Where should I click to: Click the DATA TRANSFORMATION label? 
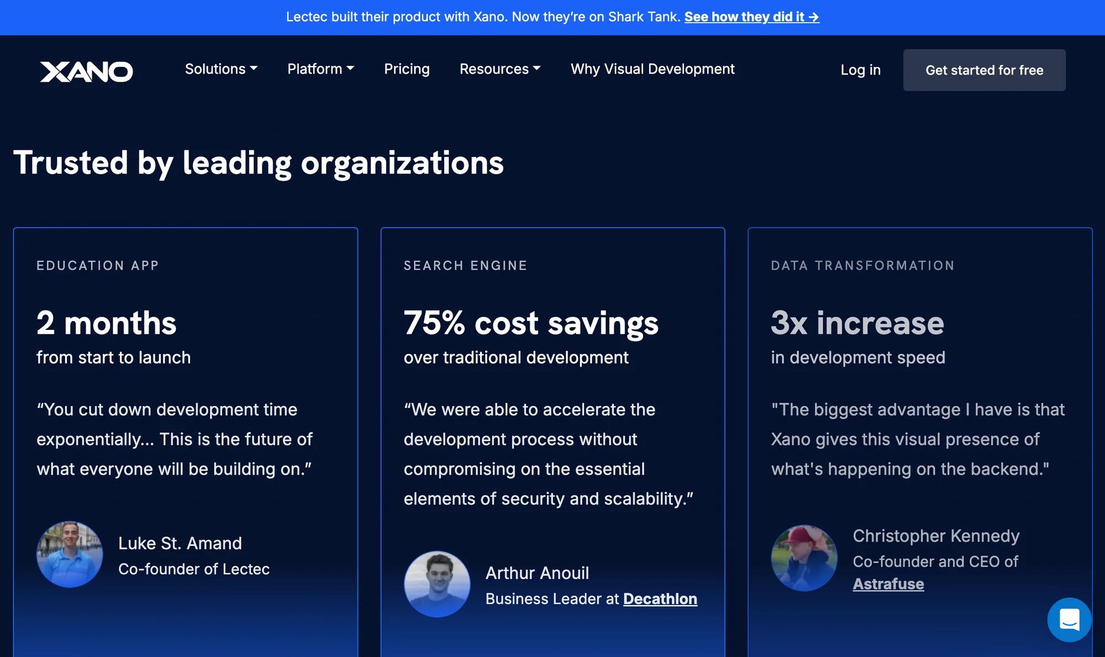click(862, 266)
